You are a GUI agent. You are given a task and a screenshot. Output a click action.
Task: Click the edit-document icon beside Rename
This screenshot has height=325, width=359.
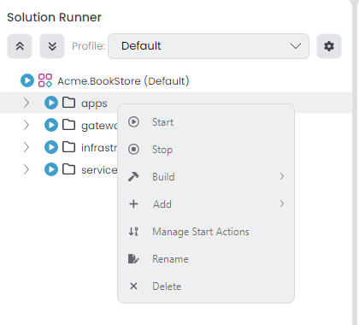pyautogui.click(x=133, y=258)
